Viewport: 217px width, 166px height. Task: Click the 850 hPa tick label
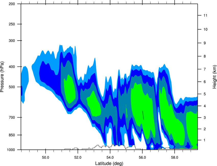[x=12, y=135]
